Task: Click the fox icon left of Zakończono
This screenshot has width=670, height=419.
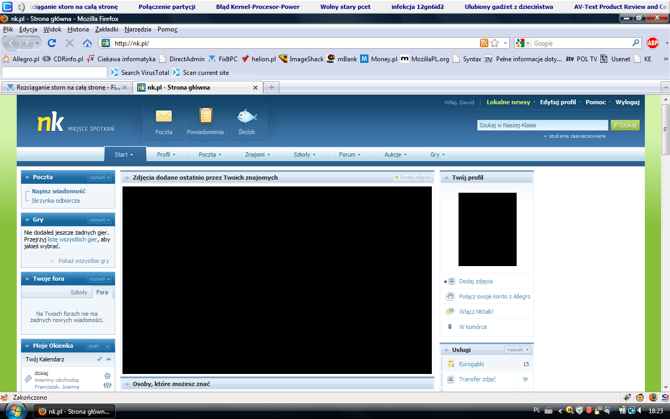Action: (x=6, y=398)
